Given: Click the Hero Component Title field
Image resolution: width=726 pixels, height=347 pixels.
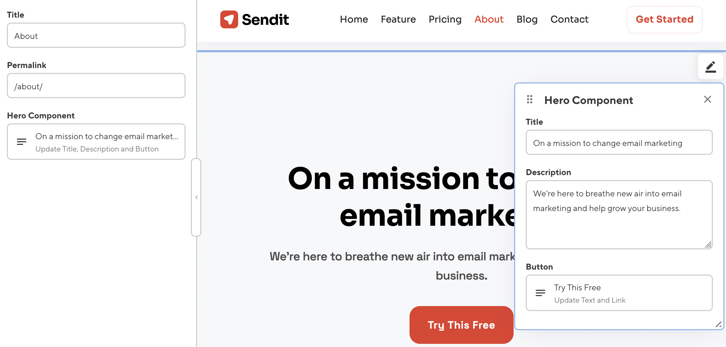Looking at the screenshot, I should [619, 143].
